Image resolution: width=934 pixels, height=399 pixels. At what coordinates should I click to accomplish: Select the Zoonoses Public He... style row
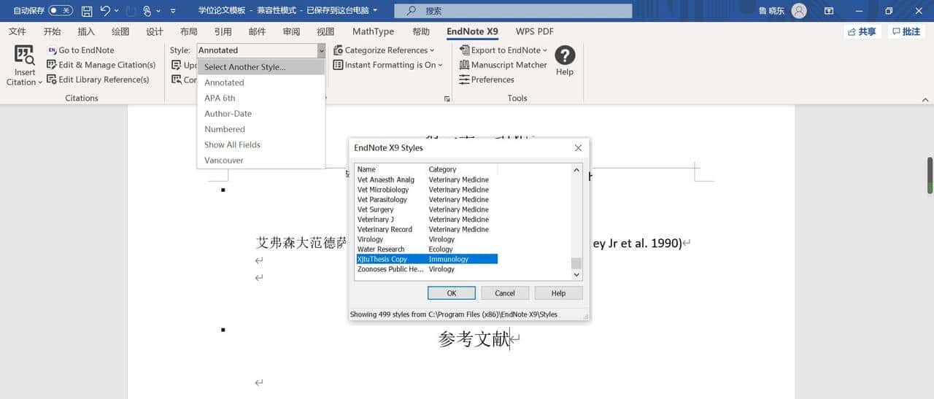coord(427,269)
